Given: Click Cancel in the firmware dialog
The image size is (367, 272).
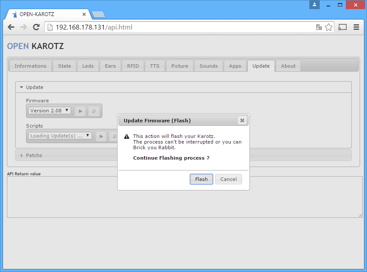Looking at the screenshot, I should point(229,179).
